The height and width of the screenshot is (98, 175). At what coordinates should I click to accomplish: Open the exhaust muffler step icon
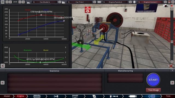tap(133, 96)
